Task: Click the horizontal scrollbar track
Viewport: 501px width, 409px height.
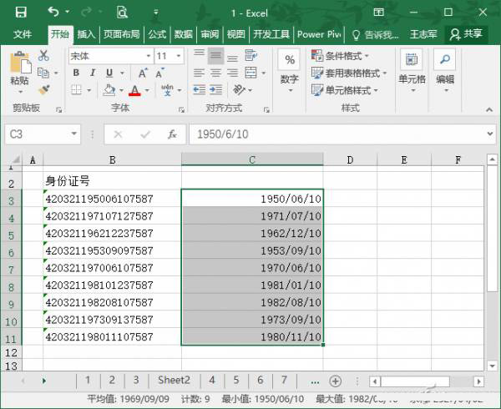Action: pyautogui.click(x=462, y=381)
